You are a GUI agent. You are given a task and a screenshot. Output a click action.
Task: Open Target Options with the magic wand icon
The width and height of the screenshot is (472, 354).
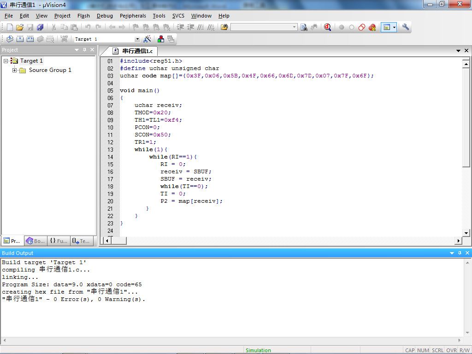[x=147, y=39]
